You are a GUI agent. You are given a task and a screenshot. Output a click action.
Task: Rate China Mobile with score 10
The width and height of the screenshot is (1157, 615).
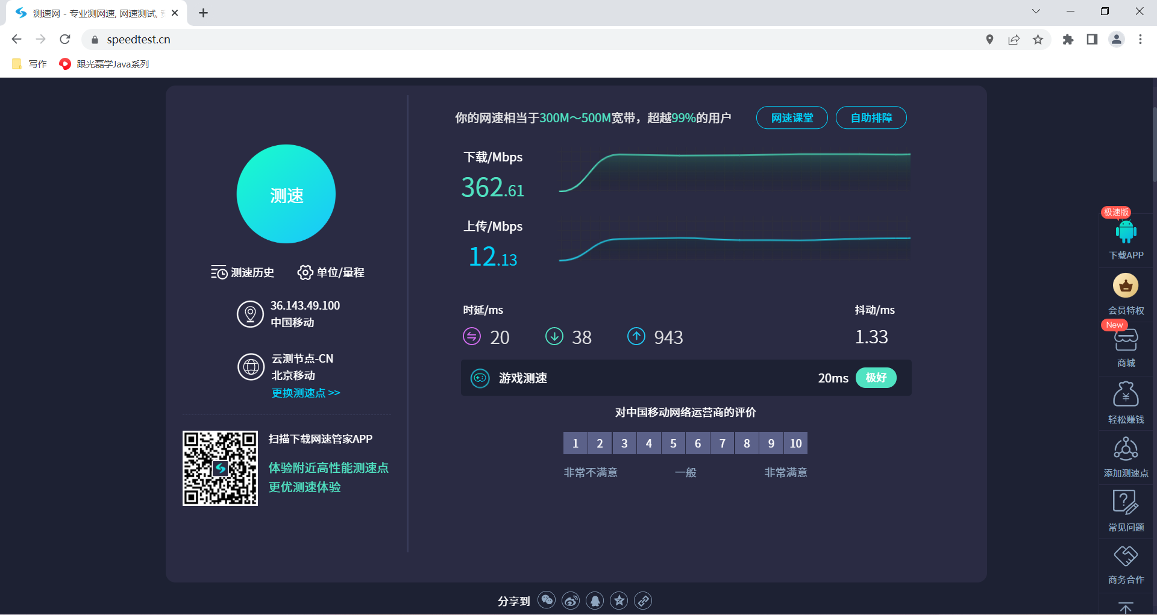(796, 443)
